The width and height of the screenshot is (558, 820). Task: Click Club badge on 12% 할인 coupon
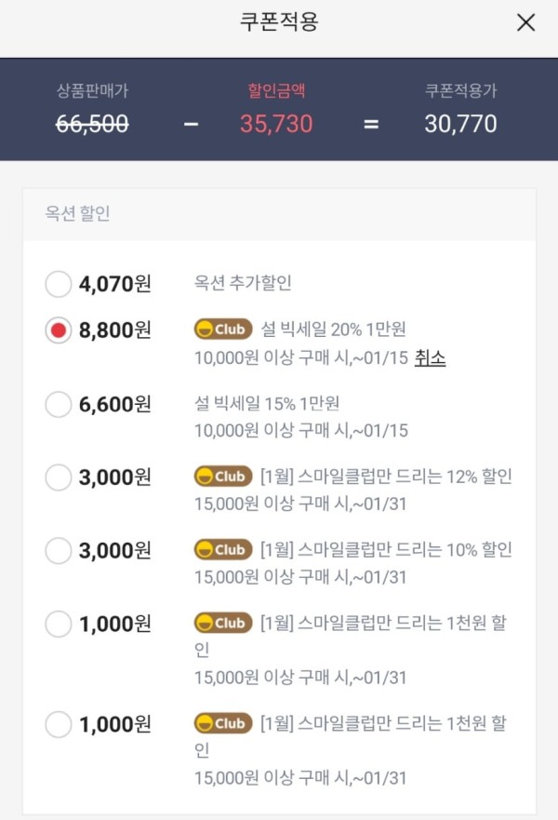point(223,477)
